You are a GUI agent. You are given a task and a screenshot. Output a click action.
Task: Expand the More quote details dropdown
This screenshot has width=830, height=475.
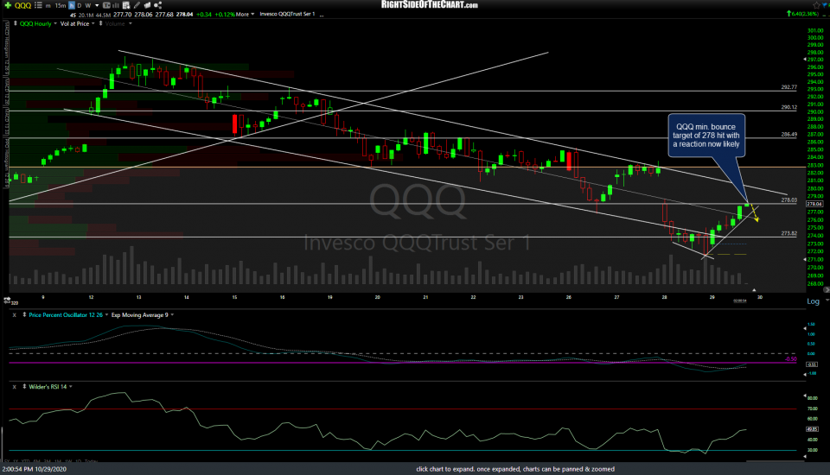click(245, 15)
